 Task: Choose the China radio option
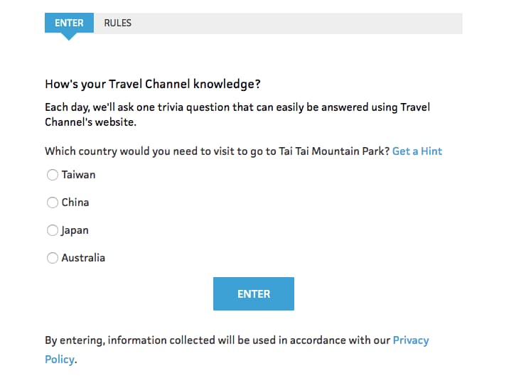[x=53, y=203]
